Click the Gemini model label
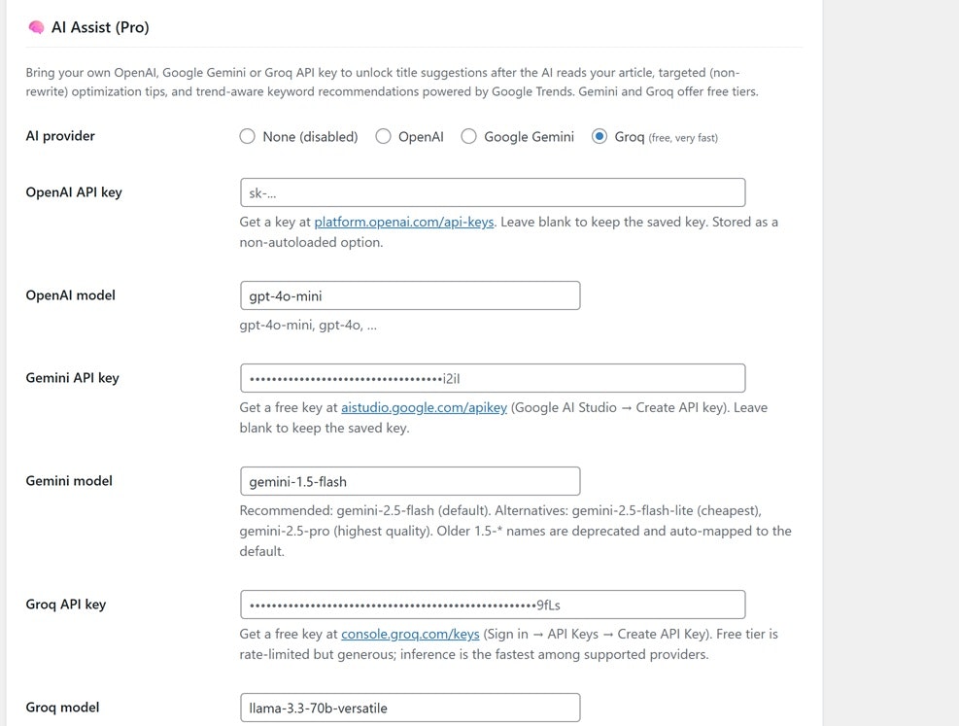 click(x=69, y=481)
